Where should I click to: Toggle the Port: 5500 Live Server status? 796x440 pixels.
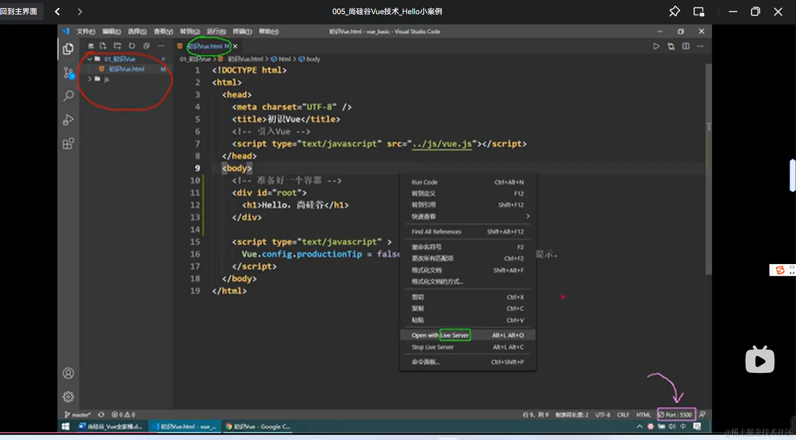pos(676,414)
